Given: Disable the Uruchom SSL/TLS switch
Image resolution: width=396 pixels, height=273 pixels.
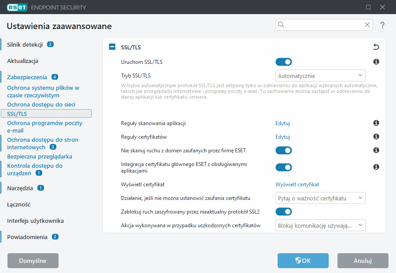Looking at the screenshot, I should [x=284, y=62].
